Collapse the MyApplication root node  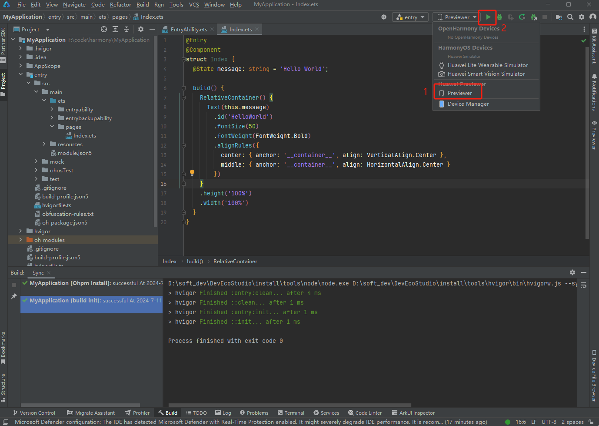(13, 40)
